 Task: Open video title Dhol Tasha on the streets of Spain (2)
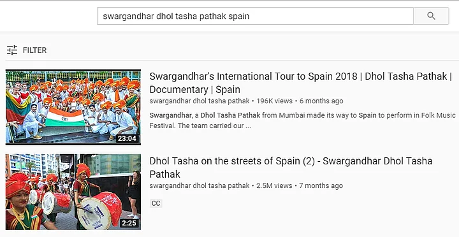[x=291, y=168]
